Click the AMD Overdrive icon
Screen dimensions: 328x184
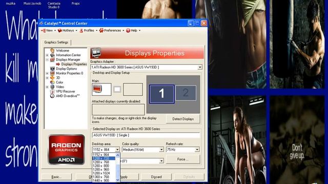click(x=52, y=96)
